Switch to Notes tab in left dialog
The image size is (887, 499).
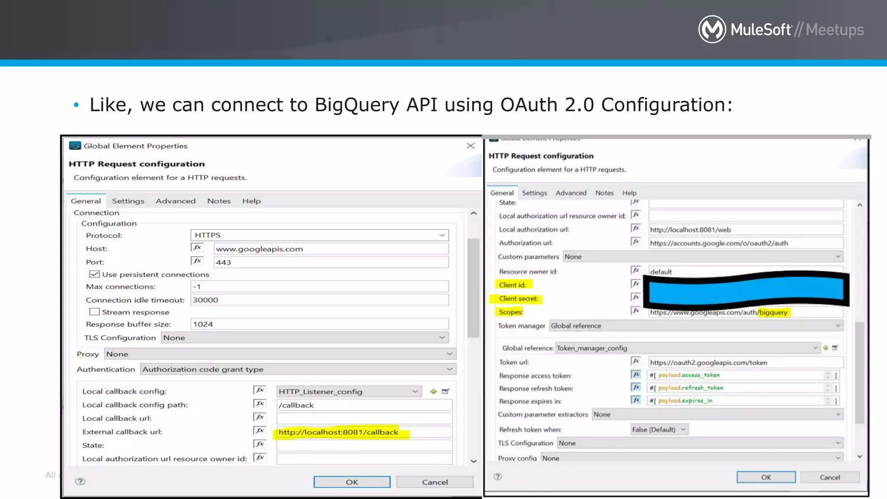click(x=219, y=201)
